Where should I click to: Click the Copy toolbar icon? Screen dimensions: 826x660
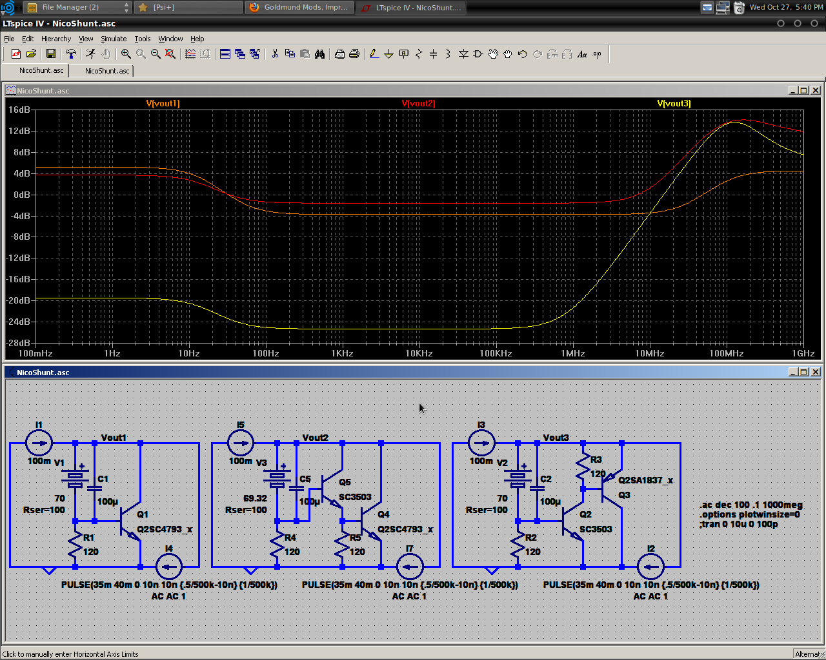(290, 54)
